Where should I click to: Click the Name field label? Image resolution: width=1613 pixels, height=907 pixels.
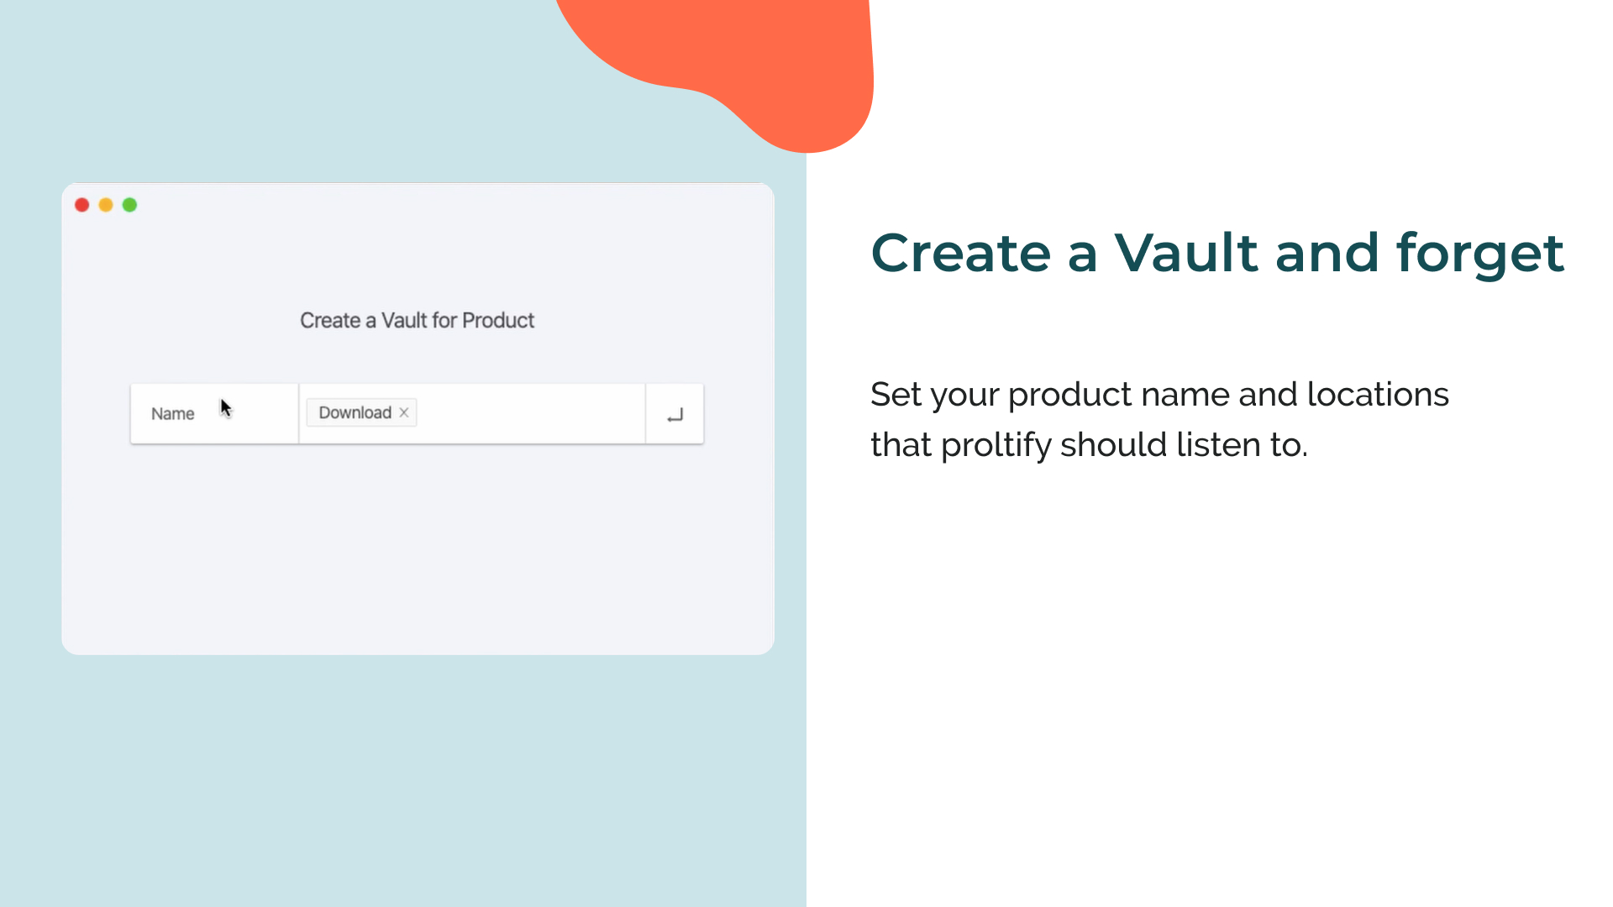172,414
